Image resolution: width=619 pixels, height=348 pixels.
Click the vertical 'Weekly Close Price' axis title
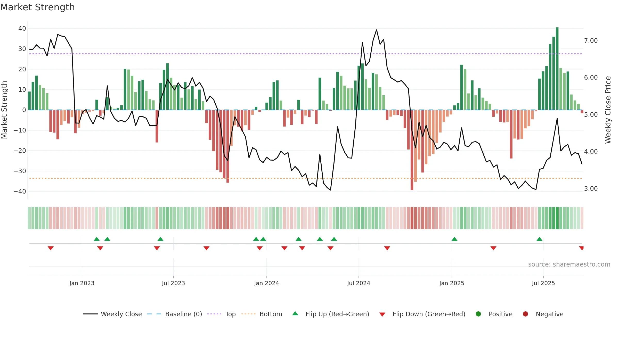608,110
